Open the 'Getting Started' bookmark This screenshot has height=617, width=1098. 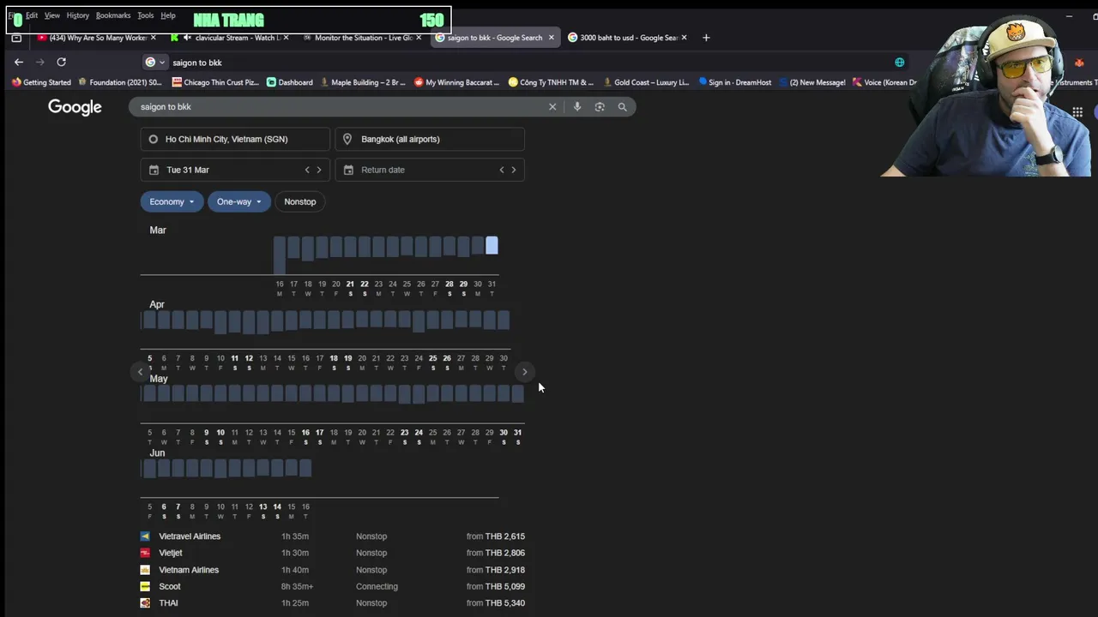[41, 82]
